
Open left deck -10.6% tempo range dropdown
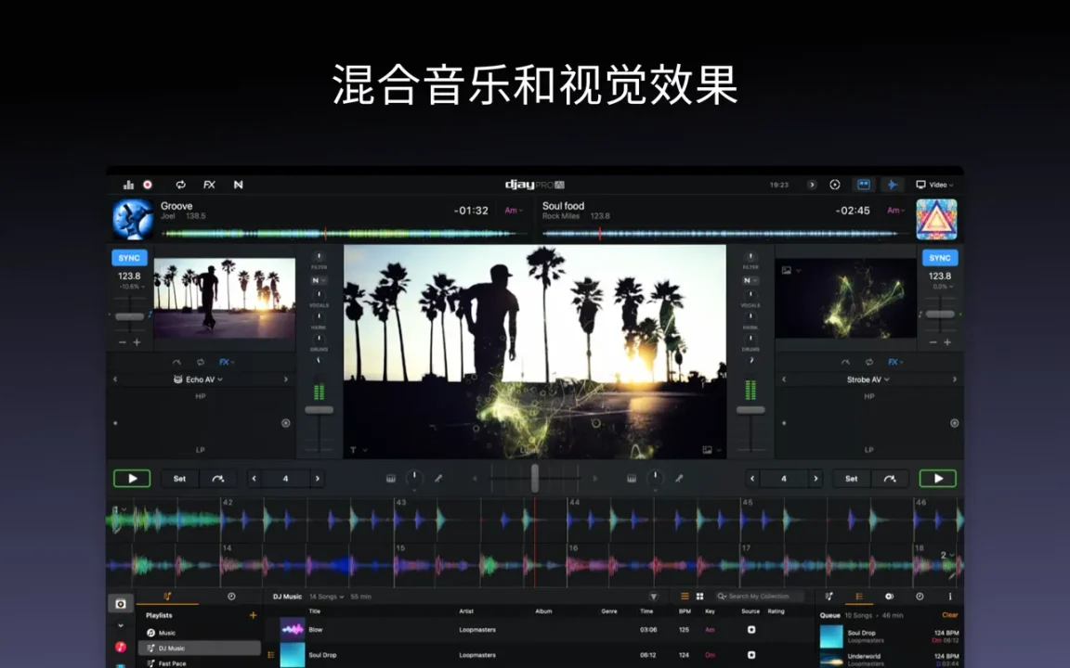[x=132, y=287]
